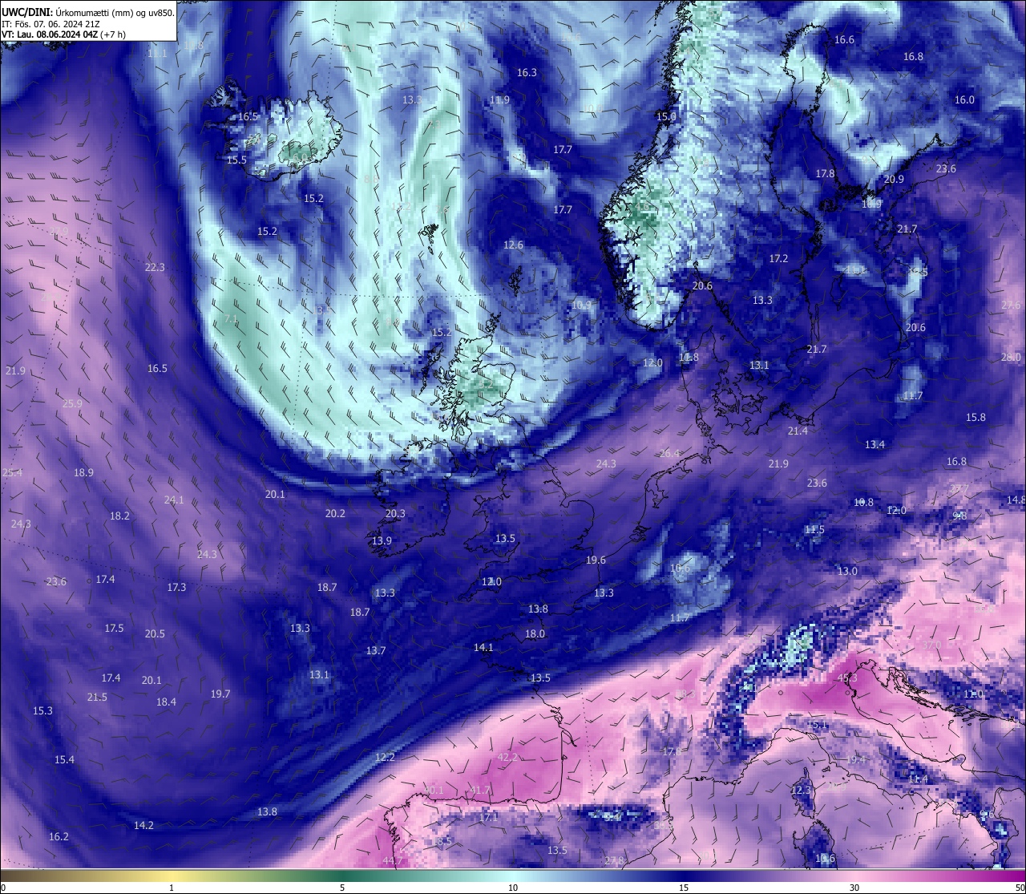Select the 17.3 value label
Image resolution: width=1026 pixels, height=894 pixels.
click(176, 588)
